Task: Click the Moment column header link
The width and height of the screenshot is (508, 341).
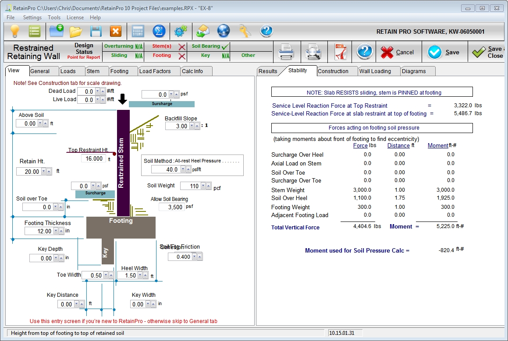Action: pyautogui.click(x=438, y=146)
